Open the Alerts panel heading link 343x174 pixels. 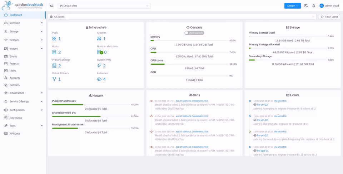[x=194, y=95]
